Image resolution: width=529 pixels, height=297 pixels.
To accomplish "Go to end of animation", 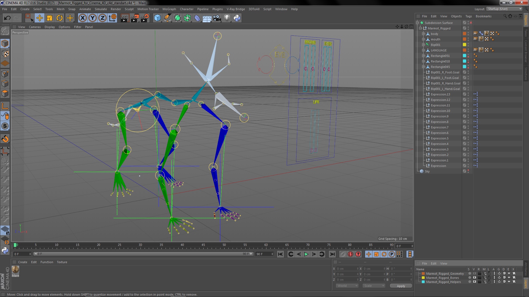I will [332, 254].
